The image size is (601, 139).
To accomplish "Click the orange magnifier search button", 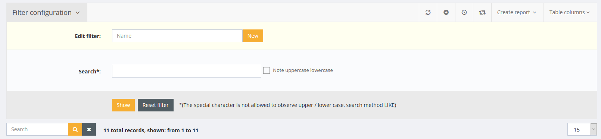I will (75, 129).
